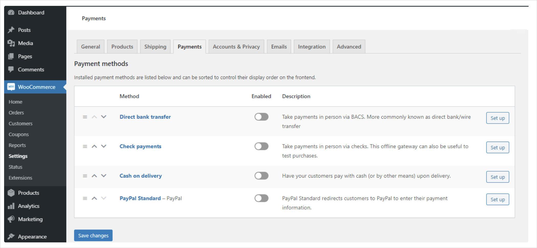Set up Cash on delivery

498,177
